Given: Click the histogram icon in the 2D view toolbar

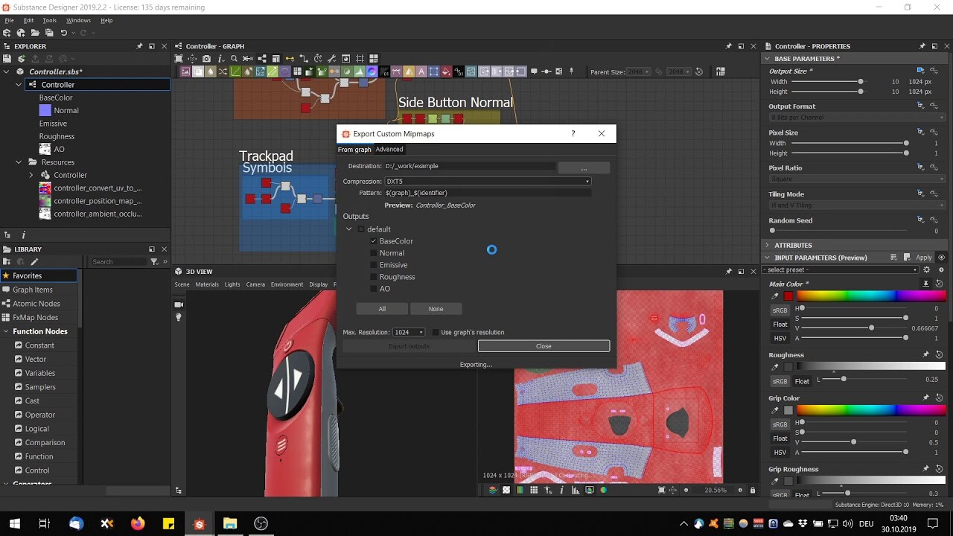Looking at the screenshot, I should [x=574, y=491].
